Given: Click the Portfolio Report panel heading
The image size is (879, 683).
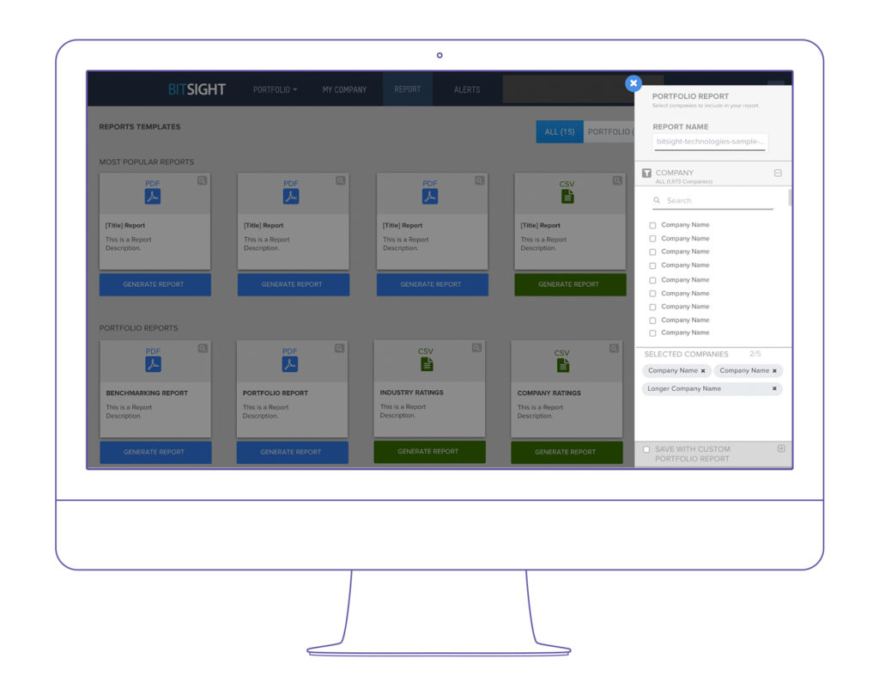Looking at the screenshot, I should pos(690,96).
